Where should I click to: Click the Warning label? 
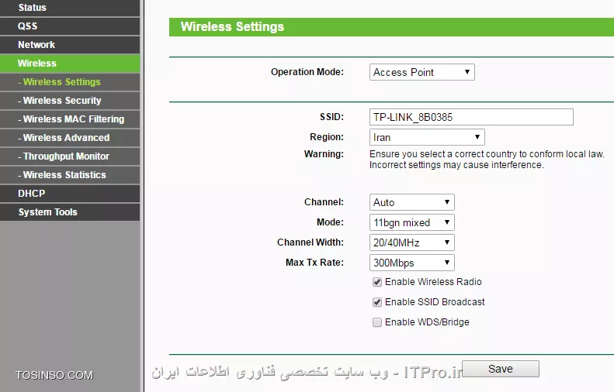(x=324, y=154)
